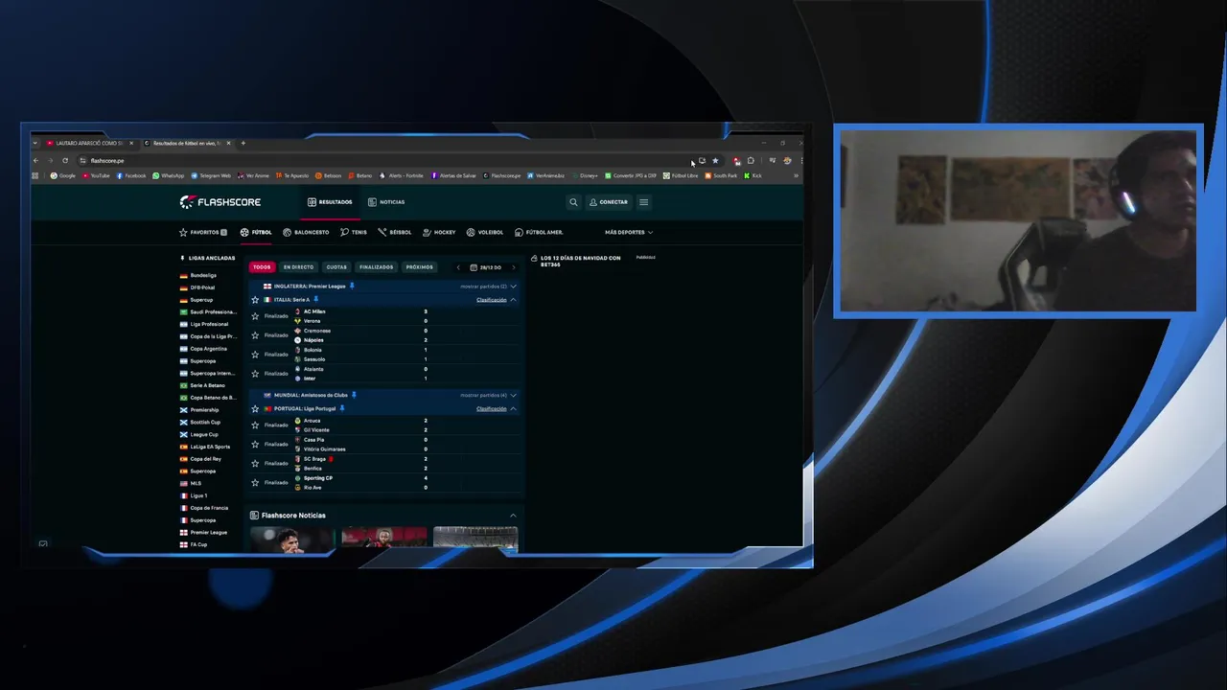Image resolution: width=1227 pixels, height=690 pixels.
Task: Open the Los 12 Días de Navidad article
Action: [x=580, y=260]
